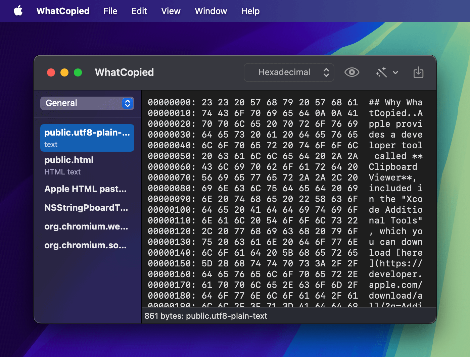This screenshot has width=470, height=357.
Task: Click the decoded text 'developer.'
Action: [396, 274]
